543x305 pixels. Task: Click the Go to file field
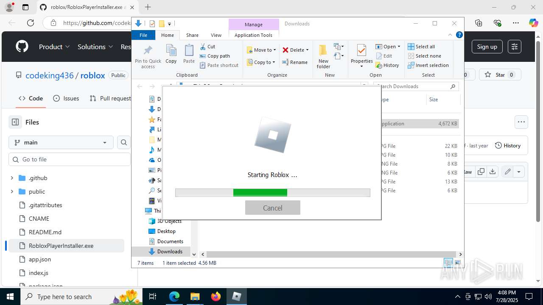pyautogui.click(x=70, y=159)
